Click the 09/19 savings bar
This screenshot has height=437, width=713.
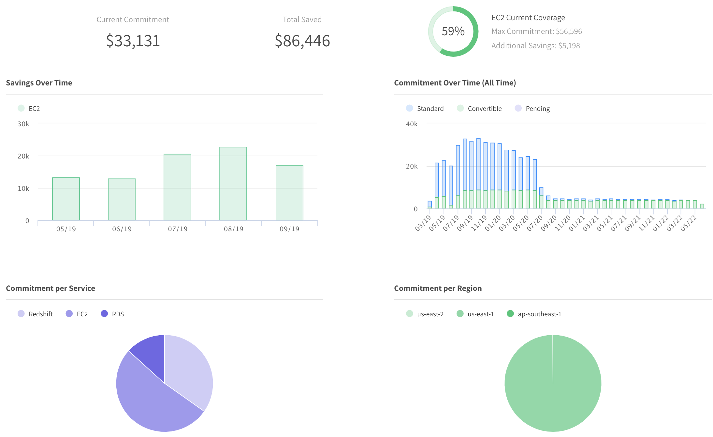coord(289,193)
